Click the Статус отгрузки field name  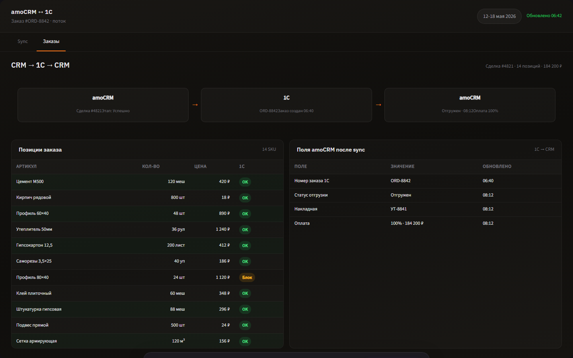pyautogui.click(x=311, y=195)
